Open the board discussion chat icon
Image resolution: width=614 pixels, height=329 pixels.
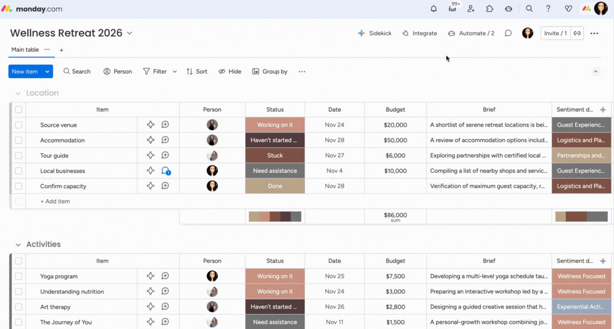(508, 33)
